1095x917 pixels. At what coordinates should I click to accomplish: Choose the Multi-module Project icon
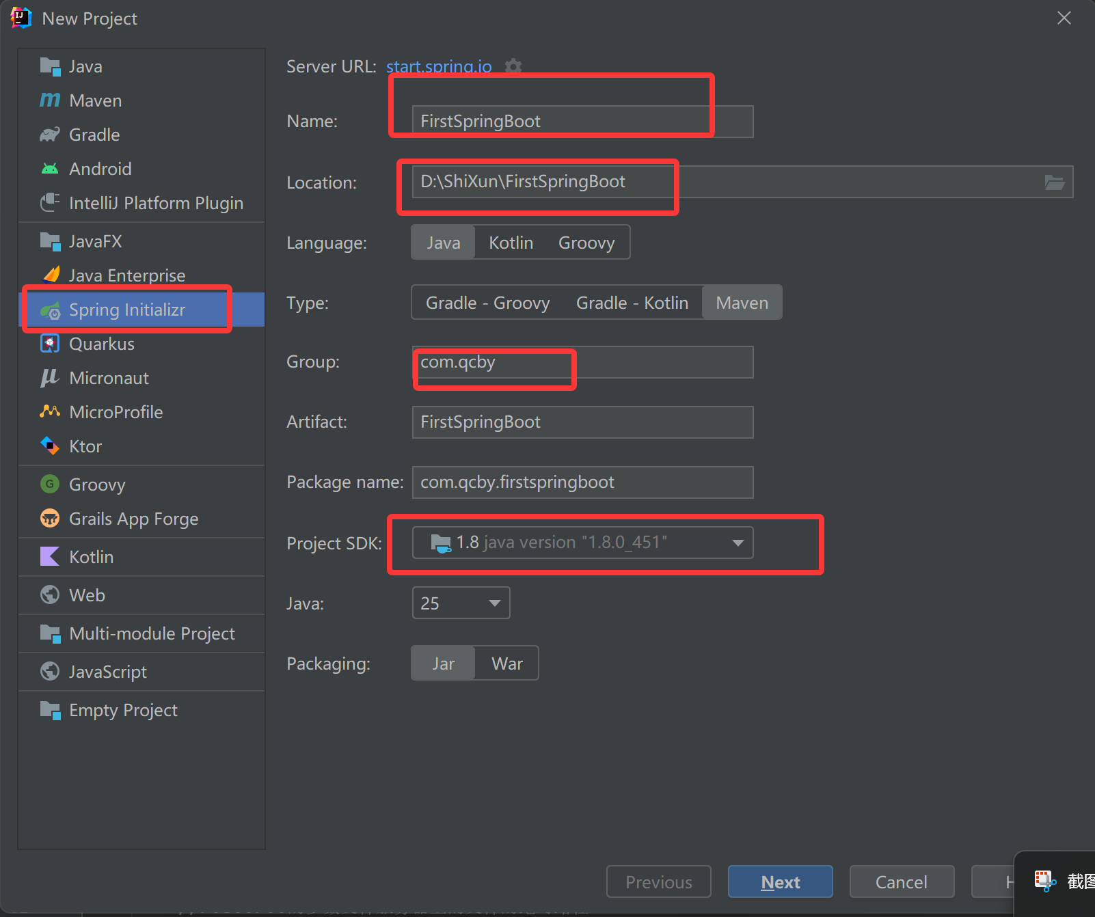tap(50, 633)
